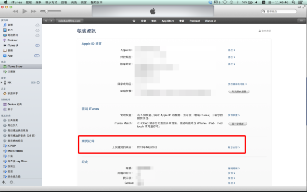Click the purchase history see all link
The width and height of the screenshot is (307, 192).
[x=234, y=147]
